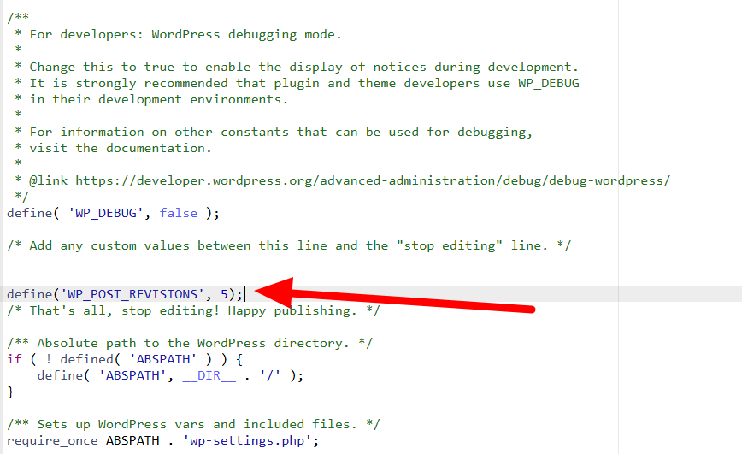Click the closing */ of the debugging comment block
Screen dimensions: 742x454
(21, 196)
